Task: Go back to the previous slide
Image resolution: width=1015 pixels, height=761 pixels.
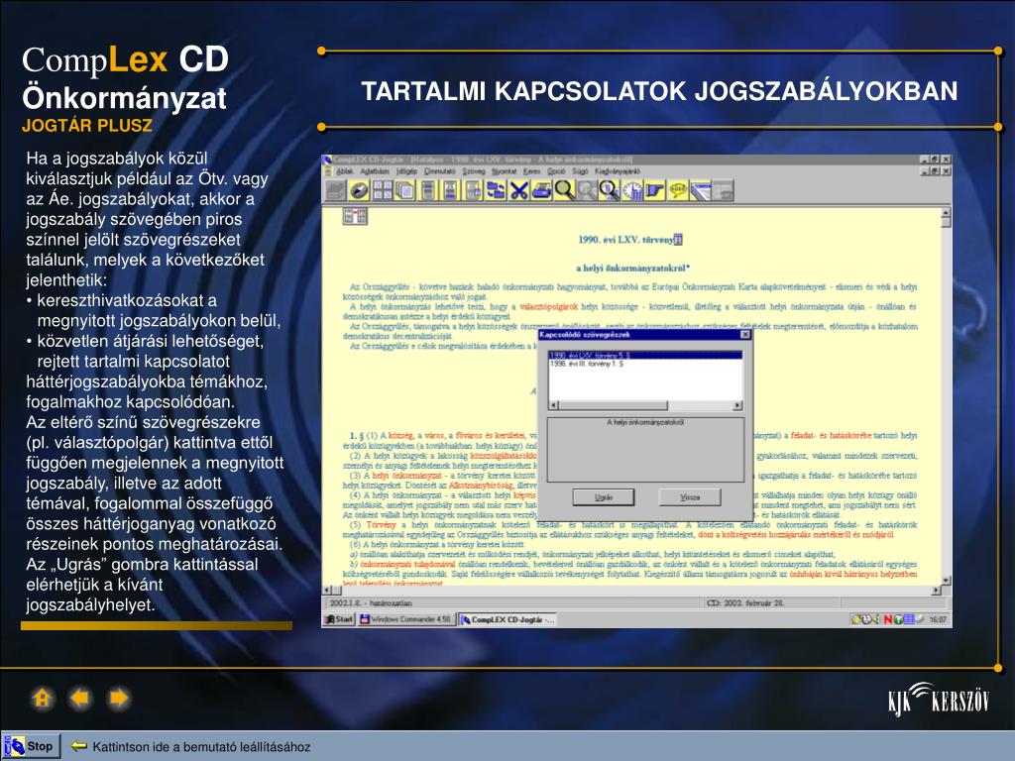Action: [x=80, y=699]
